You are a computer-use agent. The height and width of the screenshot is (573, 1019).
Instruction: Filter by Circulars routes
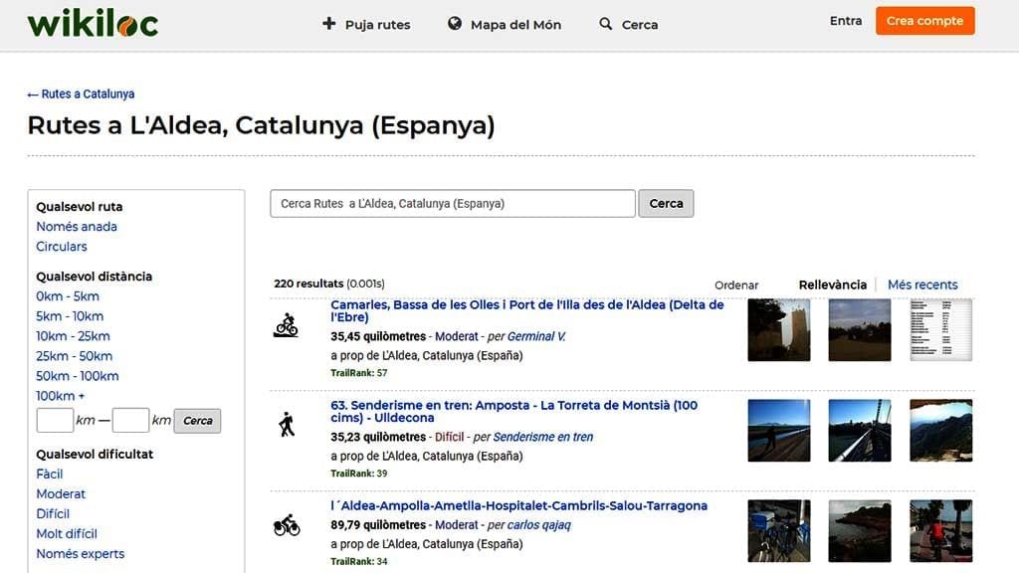point(62,247)
